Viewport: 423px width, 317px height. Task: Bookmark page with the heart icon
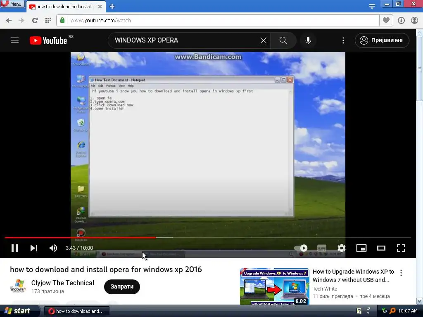[386, 20]
